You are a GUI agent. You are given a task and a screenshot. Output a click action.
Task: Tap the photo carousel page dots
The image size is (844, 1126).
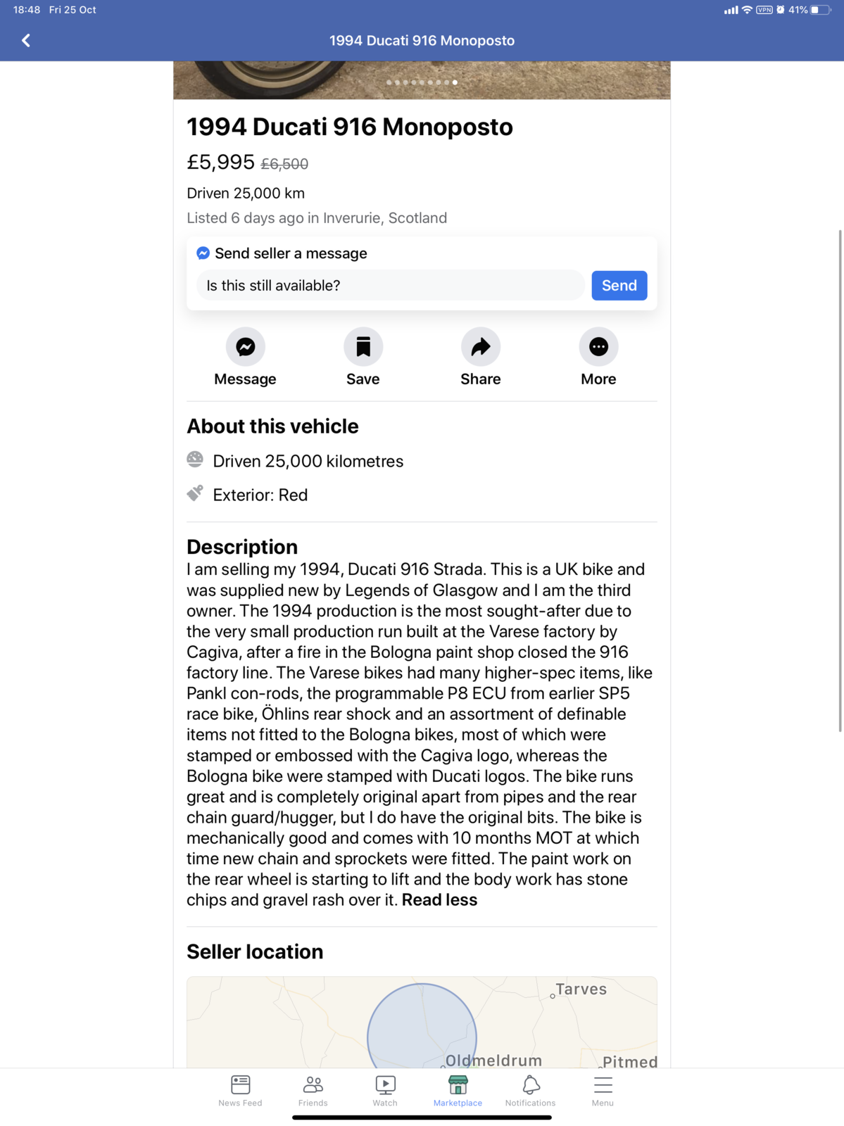point(422,82)
